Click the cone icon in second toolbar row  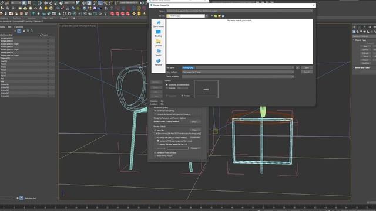[41, 8]
